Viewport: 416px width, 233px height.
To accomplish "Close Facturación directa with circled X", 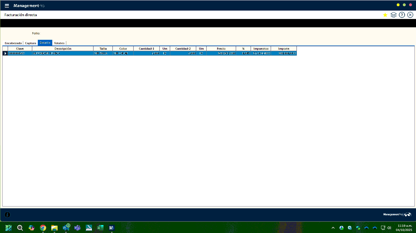I will tap(410, 15).
